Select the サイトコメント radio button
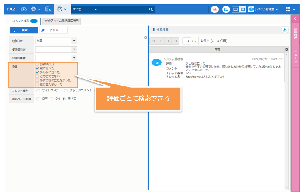Image resolution: width=304 pixels, height=196 pixels. click(x=38, y=90)
